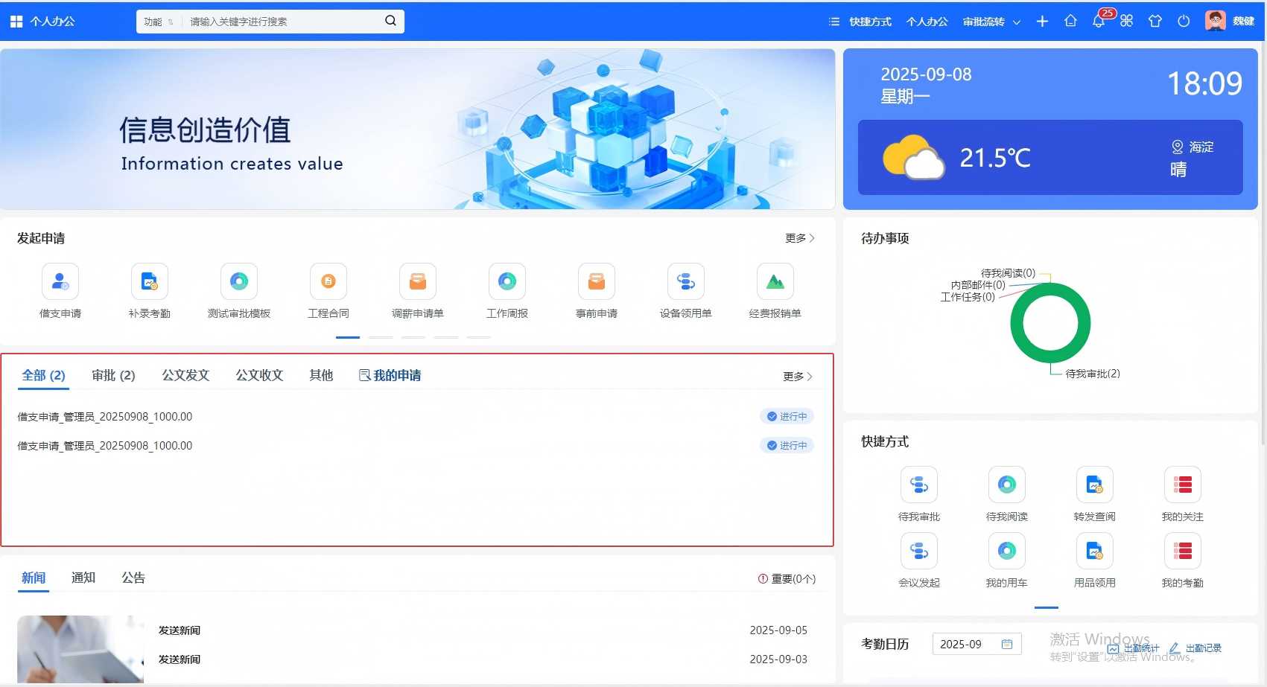Open the 借支申请 application icon
The width and height of the screenshot is (1267, 687).
[x=60, y=282]
